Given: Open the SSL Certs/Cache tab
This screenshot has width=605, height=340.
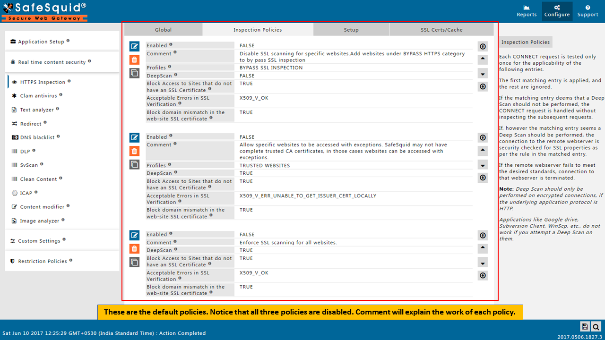Looking at the screenshot, I should pyautogui.click(x=441, y=30).
